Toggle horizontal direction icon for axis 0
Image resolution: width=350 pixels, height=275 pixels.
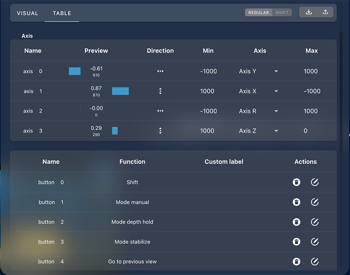click(160, 71)
